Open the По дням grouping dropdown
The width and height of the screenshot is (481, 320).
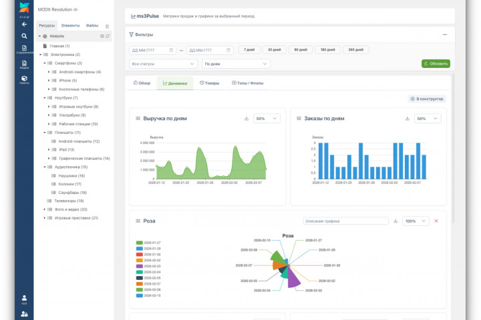(236, 63)
